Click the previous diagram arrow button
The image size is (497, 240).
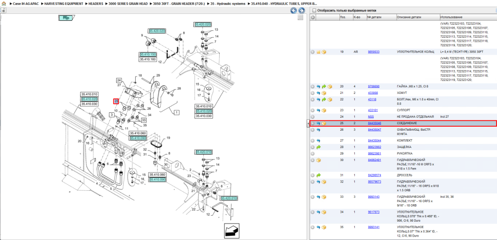[294, 10]
